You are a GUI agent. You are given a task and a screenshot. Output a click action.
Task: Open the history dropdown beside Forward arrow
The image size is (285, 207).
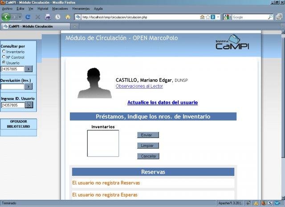tap(20, 17)
